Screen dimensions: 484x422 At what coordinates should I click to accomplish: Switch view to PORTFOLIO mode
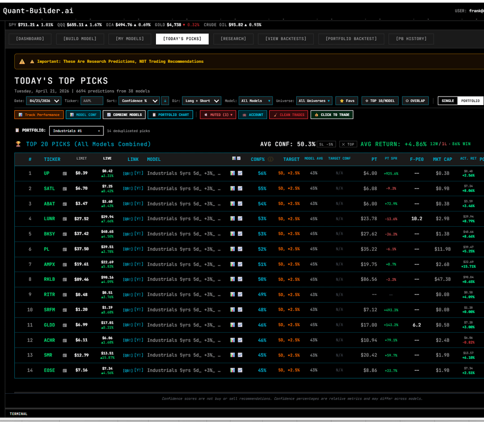(x=470, y=101)
